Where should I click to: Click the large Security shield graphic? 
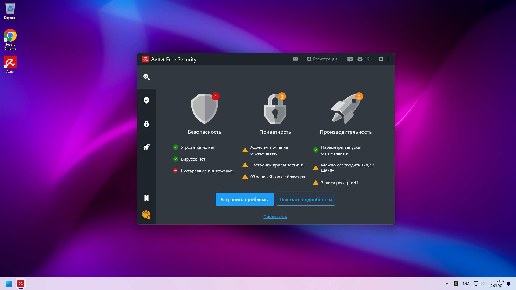(204, 109)
